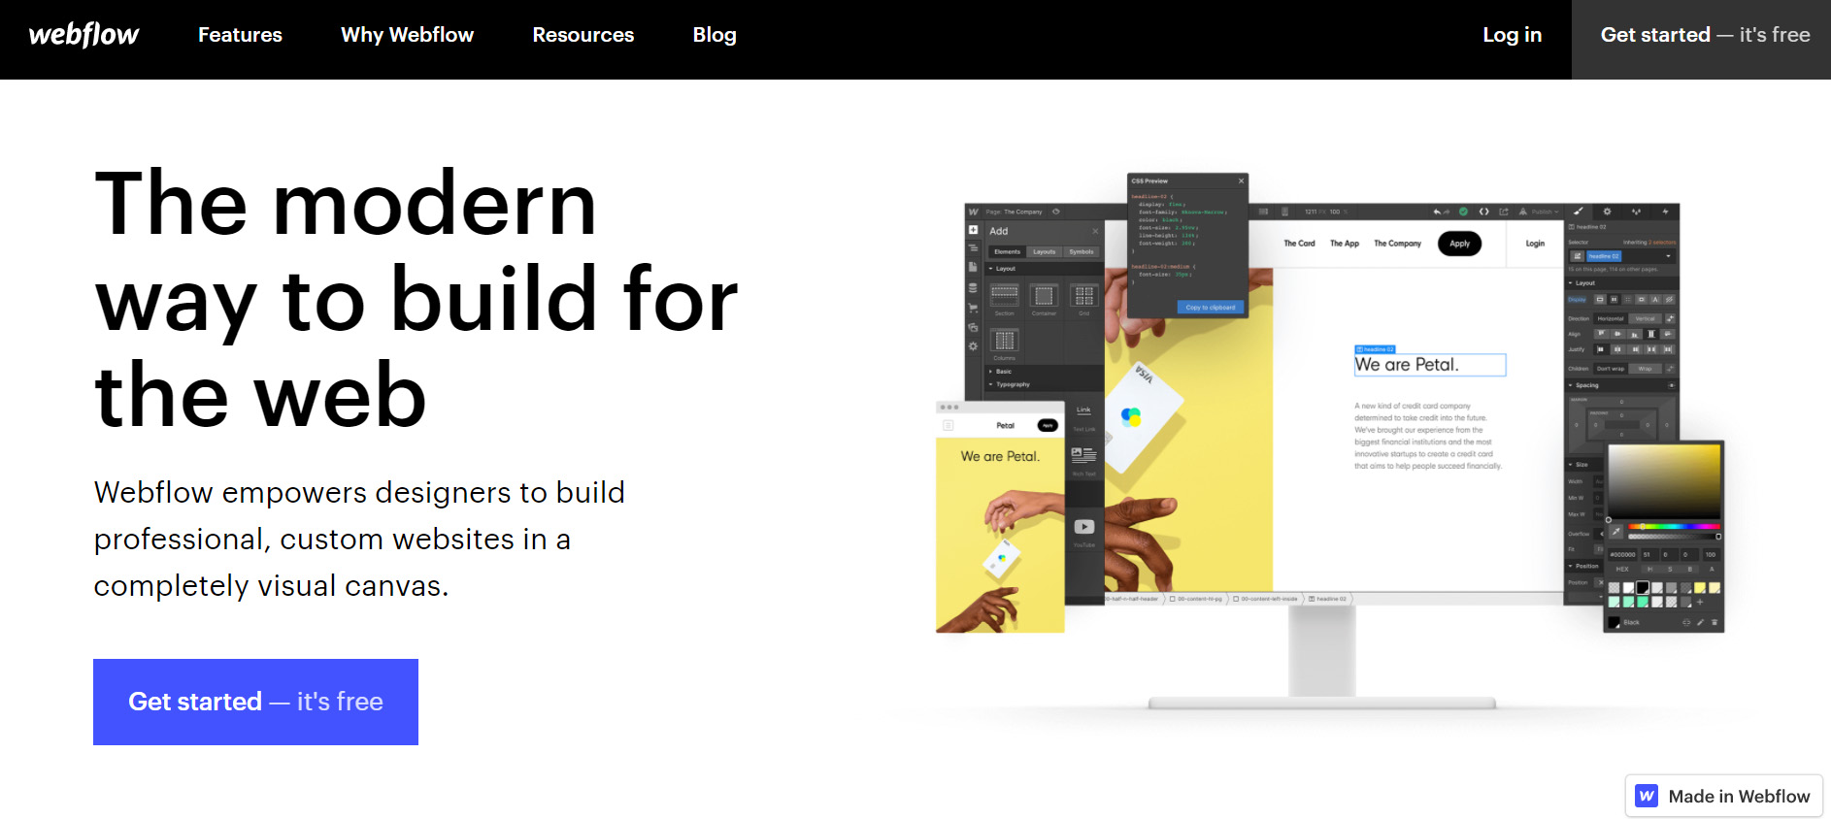Select the Style panel brush icon

pos(1579,212)
